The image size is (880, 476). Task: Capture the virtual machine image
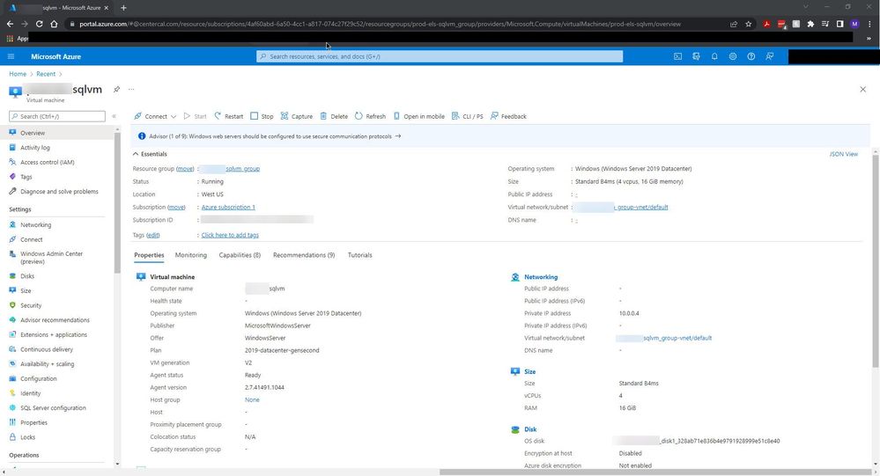coord(296,116)
